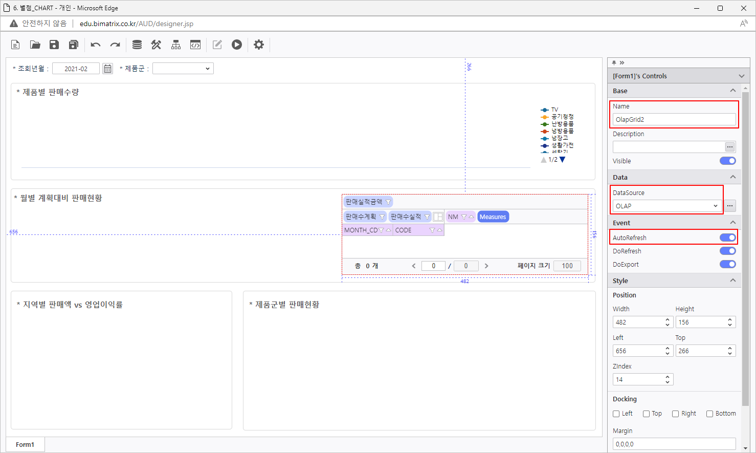The width and height of the screenshot is (756, 453).
Task: Open the database stack icon
Action: tap(137, 45)
